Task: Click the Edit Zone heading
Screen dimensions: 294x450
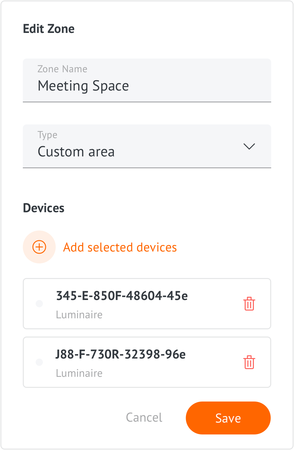Action: click(49, 29)
